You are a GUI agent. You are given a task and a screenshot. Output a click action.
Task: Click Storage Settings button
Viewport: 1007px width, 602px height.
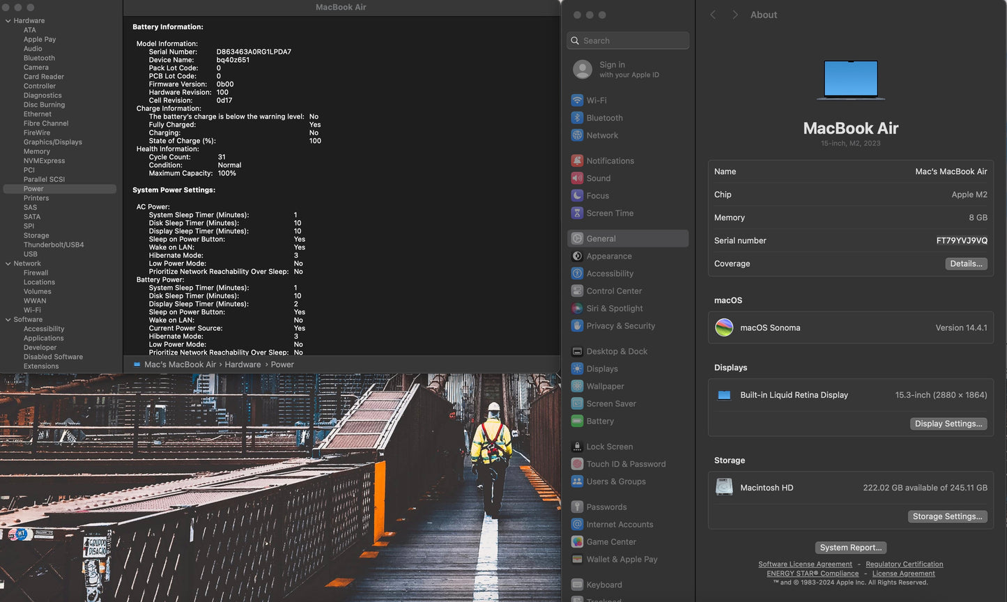coord(947,516)
